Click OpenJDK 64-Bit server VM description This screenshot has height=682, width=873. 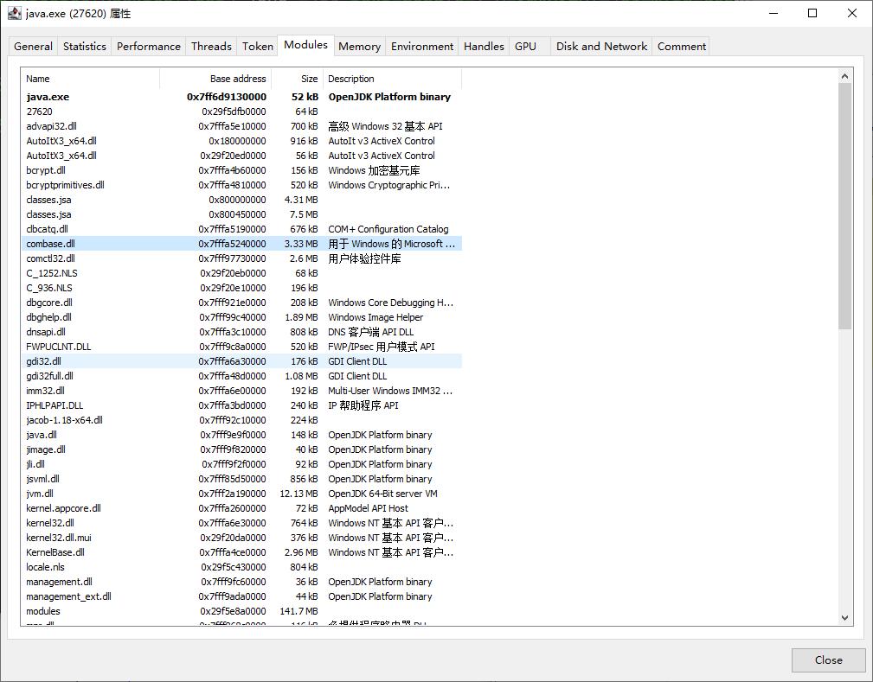click(x=382, y=494)
